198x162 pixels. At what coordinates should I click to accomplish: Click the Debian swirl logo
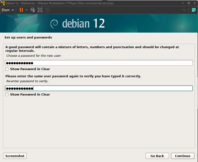pyautogui.click(x=54, y=24)
